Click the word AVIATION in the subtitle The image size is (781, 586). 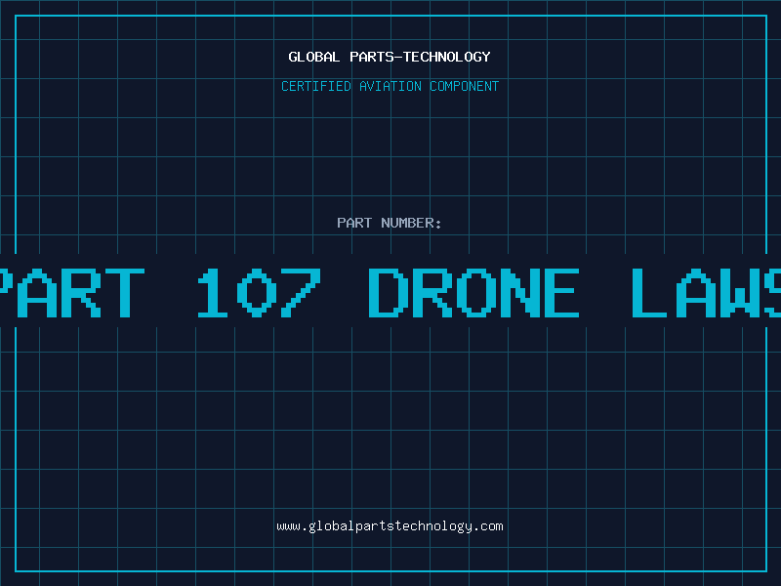point(390,86)
